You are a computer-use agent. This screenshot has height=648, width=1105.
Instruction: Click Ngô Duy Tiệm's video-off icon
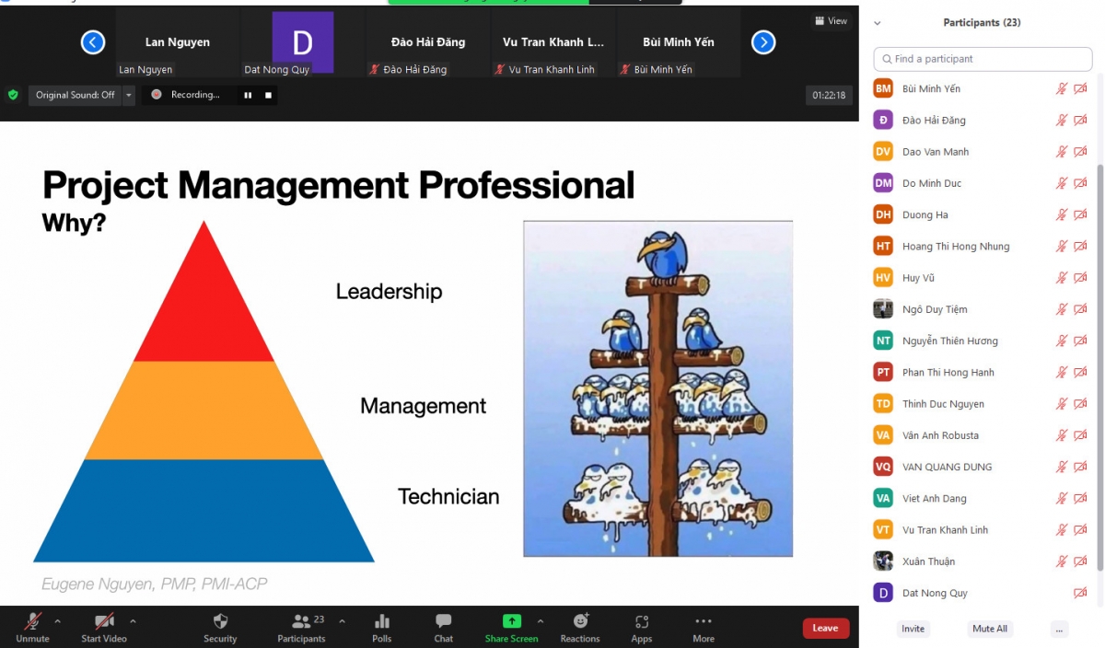click(1080, 309)
